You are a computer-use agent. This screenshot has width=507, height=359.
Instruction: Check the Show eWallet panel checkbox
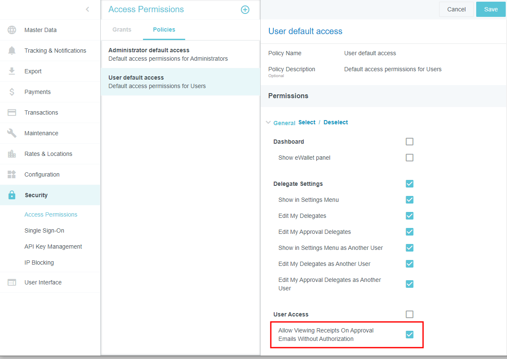pyautogui.click(x=409, y=158)
